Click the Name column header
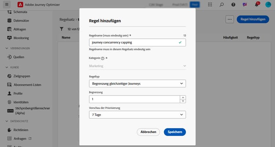 (x=66, y=37)
